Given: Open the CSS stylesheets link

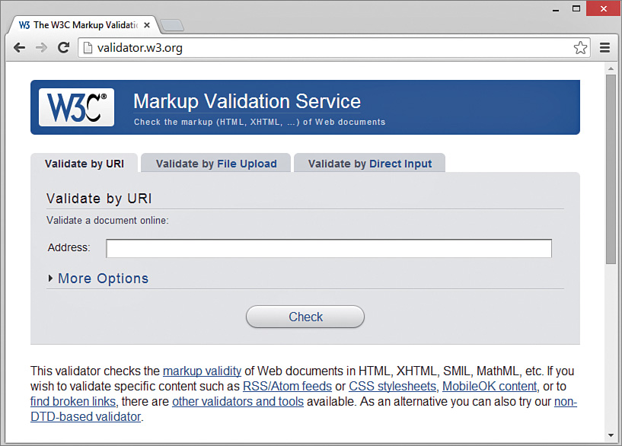Looking at the screenshot, I should [x=392, y=386].
